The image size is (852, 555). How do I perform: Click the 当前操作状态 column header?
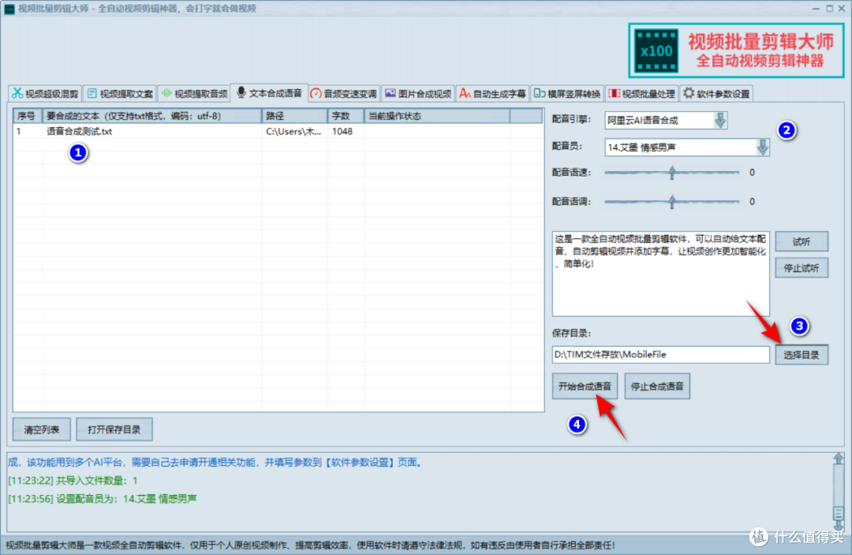(x=437, y=116)
